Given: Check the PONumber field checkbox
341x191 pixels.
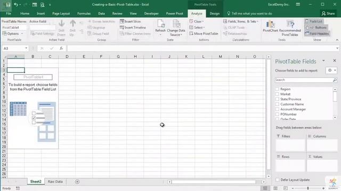Looking at the screenshot, I should (x=277, y=114).
